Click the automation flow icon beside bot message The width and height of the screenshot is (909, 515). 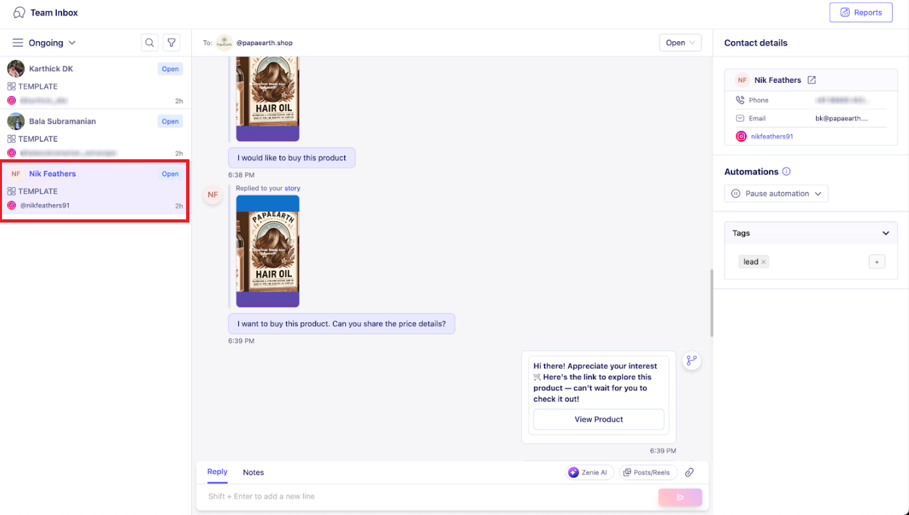click(x=692, y=360)
